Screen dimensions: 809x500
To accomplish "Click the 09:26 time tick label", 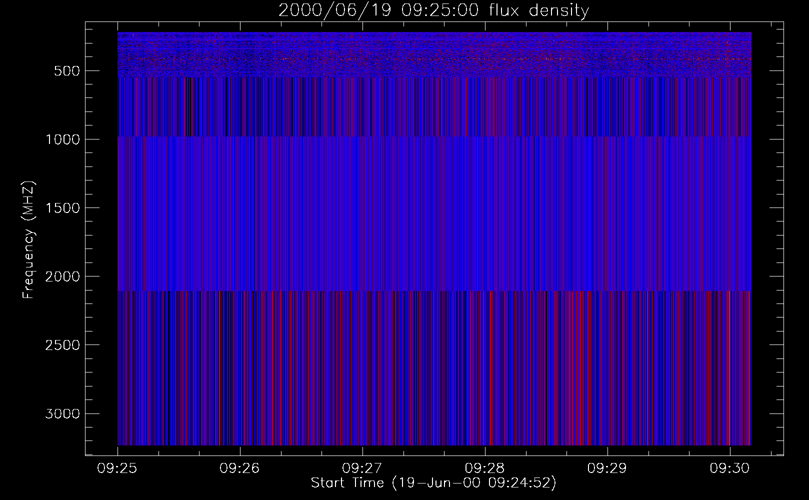I will [240, 468].
